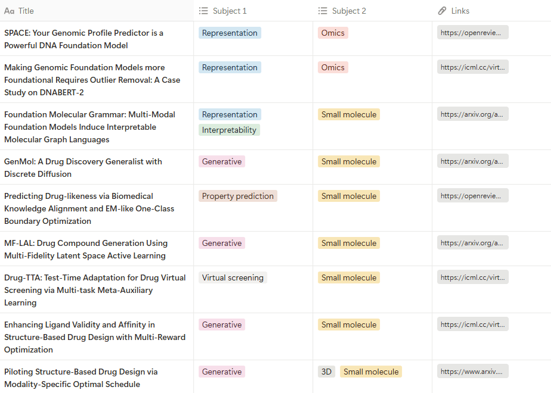Select the gray Virtual screening tag
Viewport: 551px width, 393px height.
pyautogui.click(x=233, y=277)
